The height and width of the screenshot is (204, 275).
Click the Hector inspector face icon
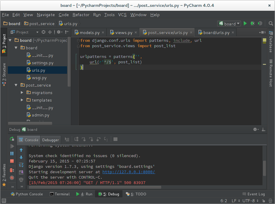click(270, 201)
